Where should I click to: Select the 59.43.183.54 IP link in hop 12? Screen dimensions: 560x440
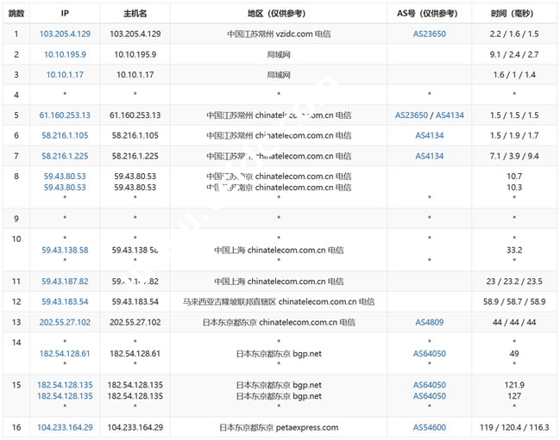tap(65, 302)
